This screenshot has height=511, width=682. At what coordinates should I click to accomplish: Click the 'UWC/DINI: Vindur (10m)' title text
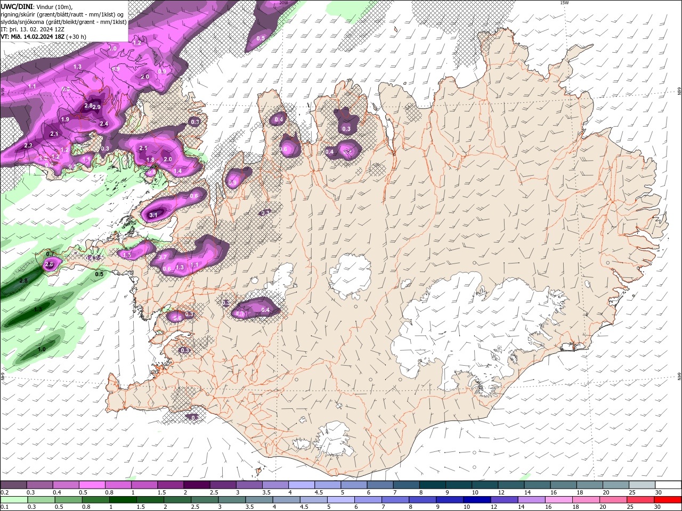point(37,6)
